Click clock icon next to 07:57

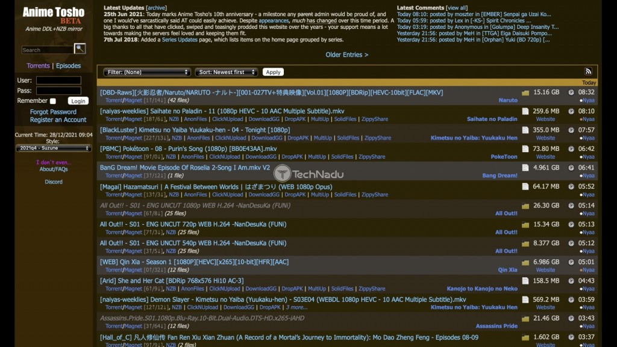(571, 130)
